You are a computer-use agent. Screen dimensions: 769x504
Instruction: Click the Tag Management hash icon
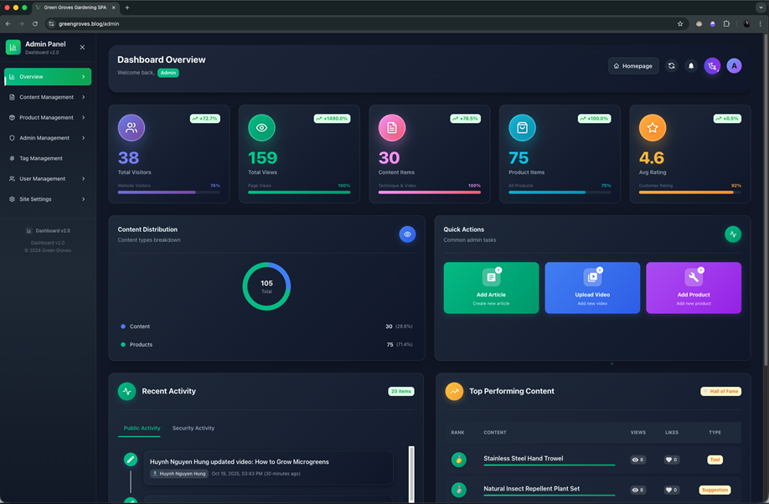pos(12,158)
